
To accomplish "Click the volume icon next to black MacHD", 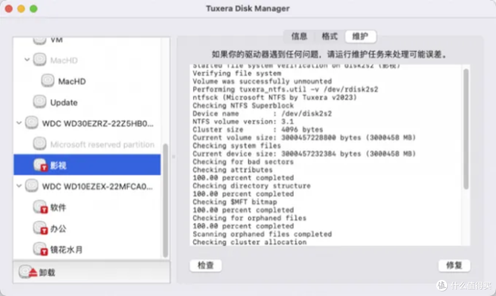I will (47, 81).
